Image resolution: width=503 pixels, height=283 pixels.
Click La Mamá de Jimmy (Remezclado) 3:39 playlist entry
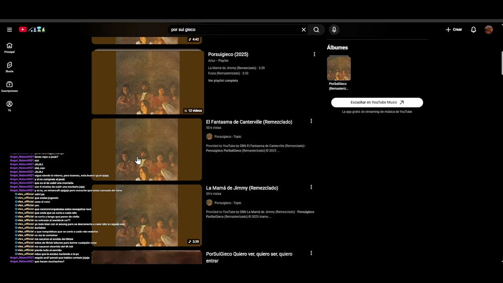click(236, 68)
